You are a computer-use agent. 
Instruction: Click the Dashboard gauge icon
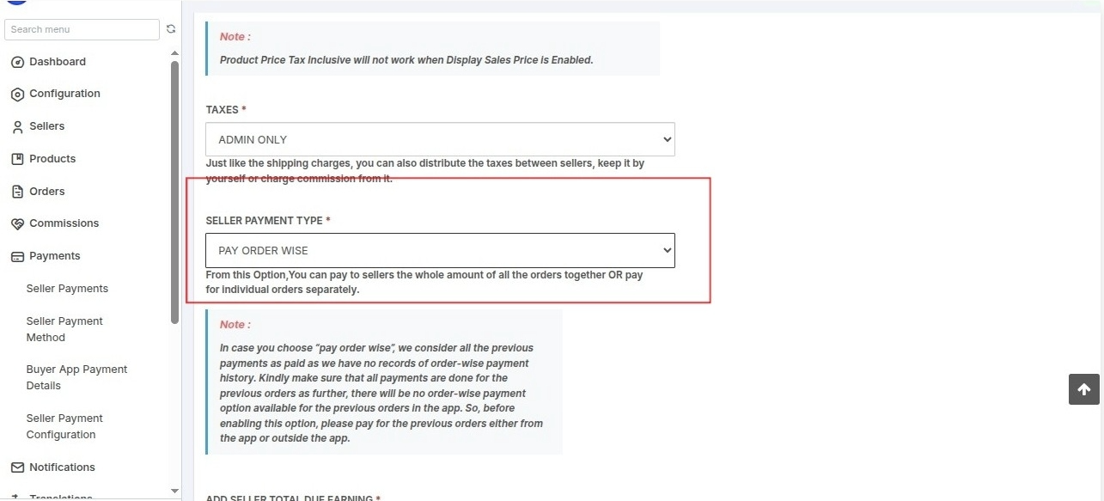tap(17, 62)
